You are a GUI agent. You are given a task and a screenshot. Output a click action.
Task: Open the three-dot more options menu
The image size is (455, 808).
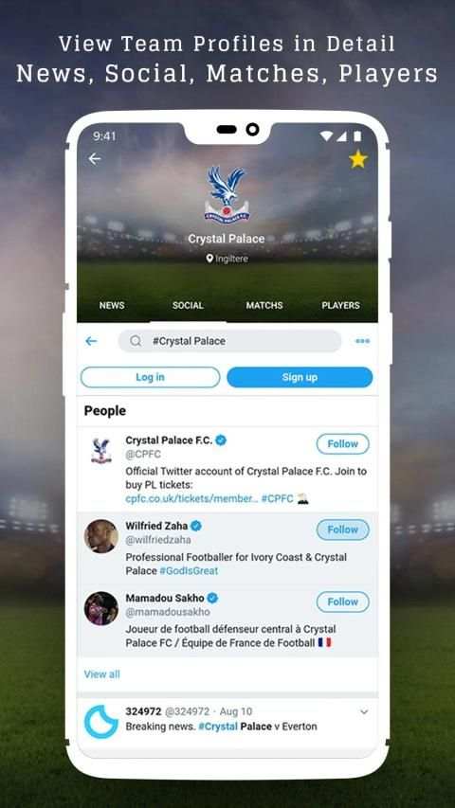coord(363,341)
